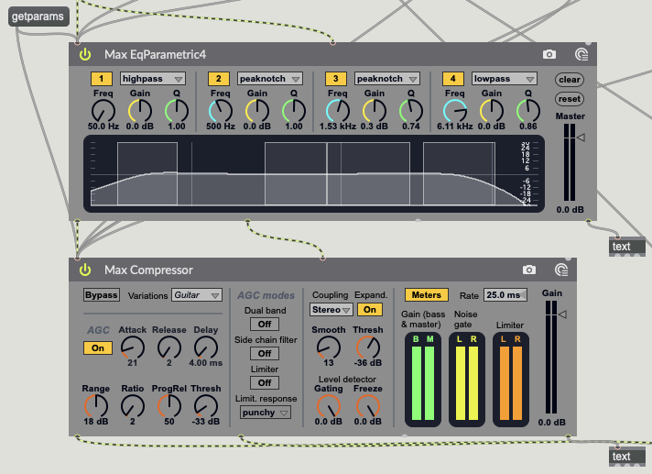This screenshot has height=474, width=652.
Task: Select EQ band 2 number tab
Action: point(219,79)
